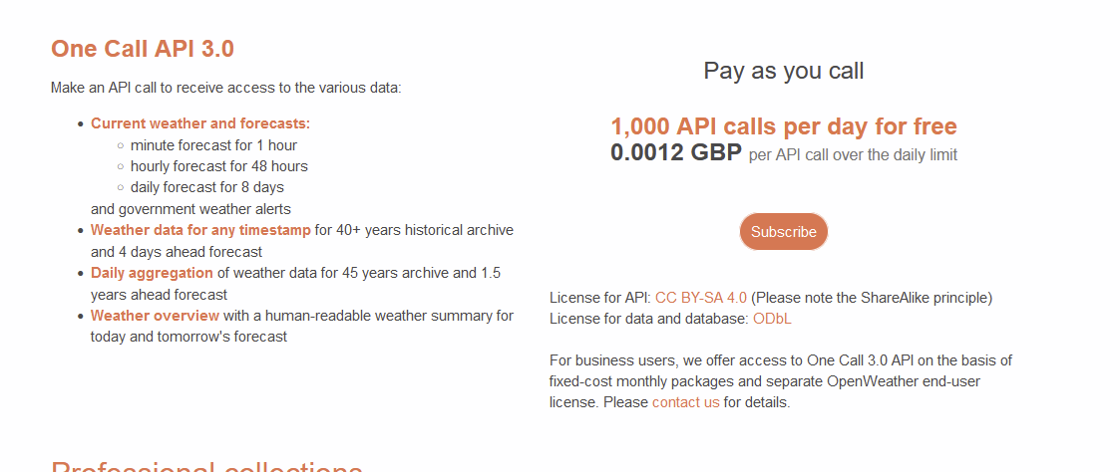
Task: Open Weather data for any timestamp link
Action: click(x=200, y=230)
